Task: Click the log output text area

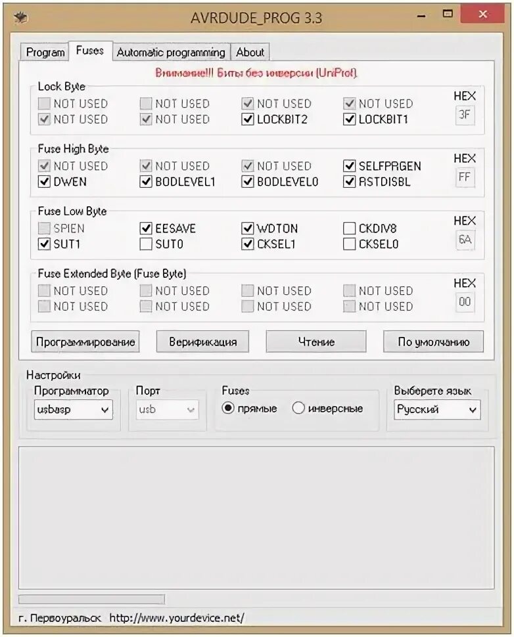Action: tap(256, 518)
